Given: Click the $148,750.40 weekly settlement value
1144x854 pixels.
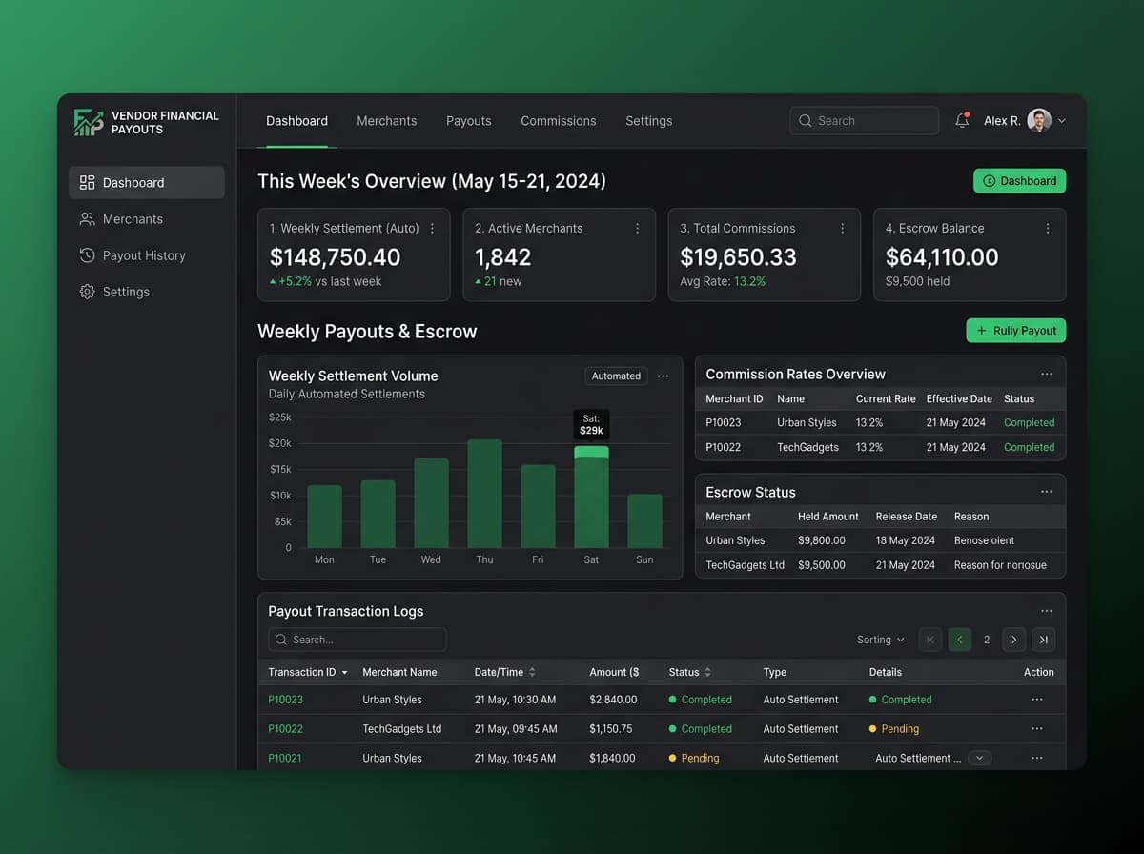Looking at the screenshot, I should pos(335,257).
